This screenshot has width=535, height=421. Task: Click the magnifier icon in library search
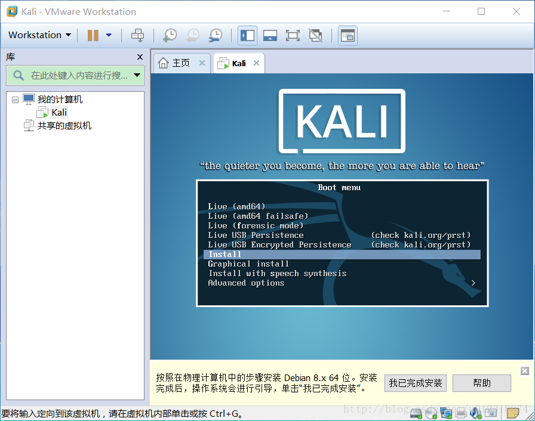(x=19, y=75)
